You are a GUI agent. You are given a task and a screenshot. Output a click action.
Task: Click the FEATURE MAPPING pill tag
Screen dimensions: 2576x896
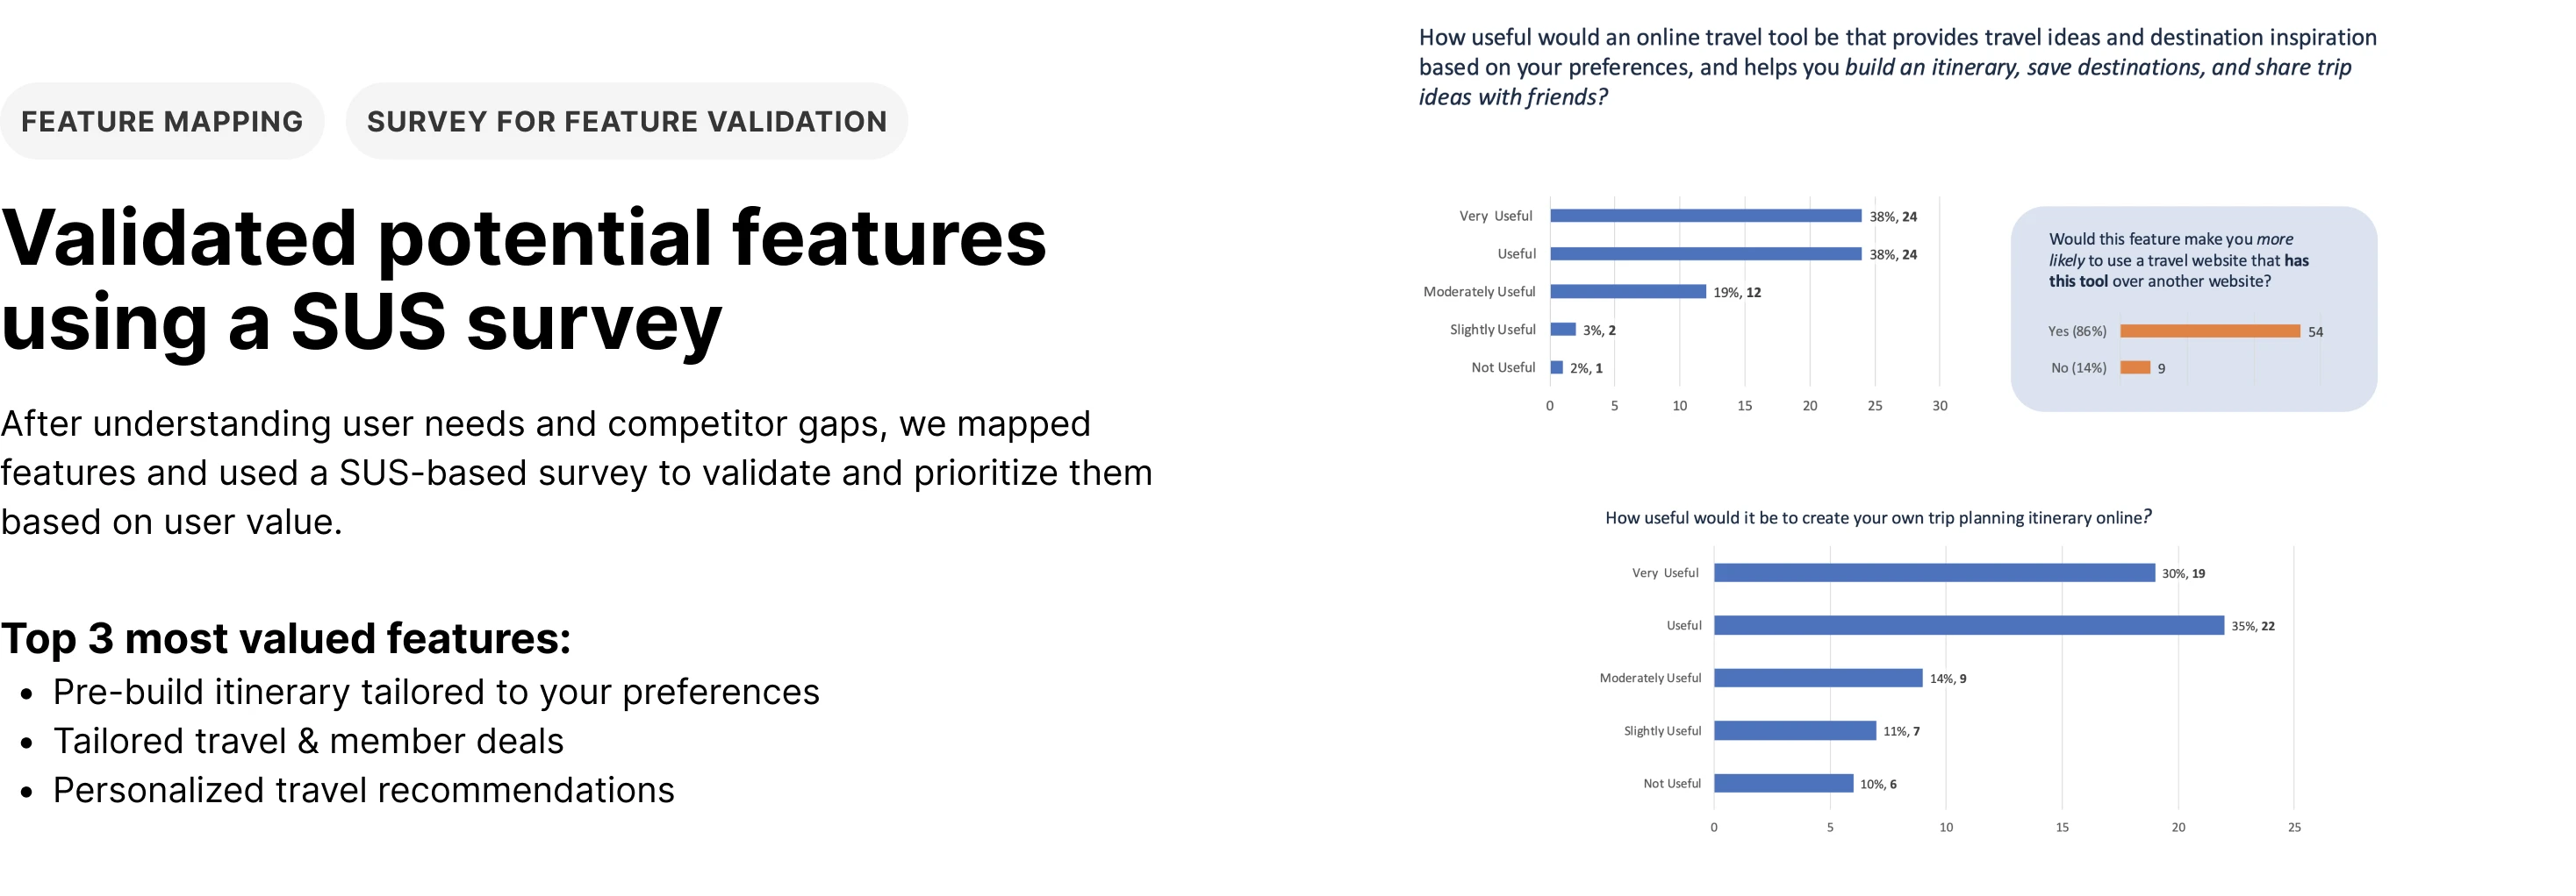(162, 121)
